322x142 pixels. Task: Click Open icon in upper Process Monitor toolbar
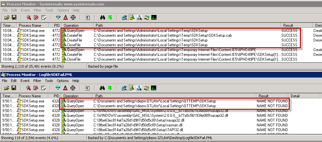click(x=6, y=17)
